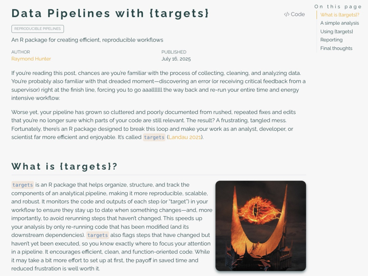The width and height of the screenshot is (368, 276).
Task: Click the 'What is {targets}?' section heading
Action: (64, 166)
